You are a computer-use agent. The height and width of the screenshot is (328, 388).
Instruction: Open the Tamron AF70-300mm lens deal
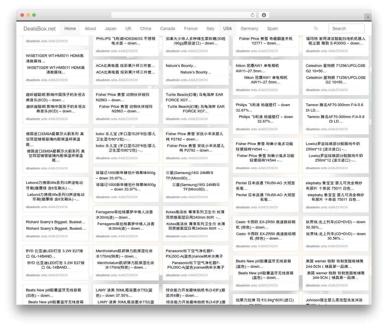(334, 107)
